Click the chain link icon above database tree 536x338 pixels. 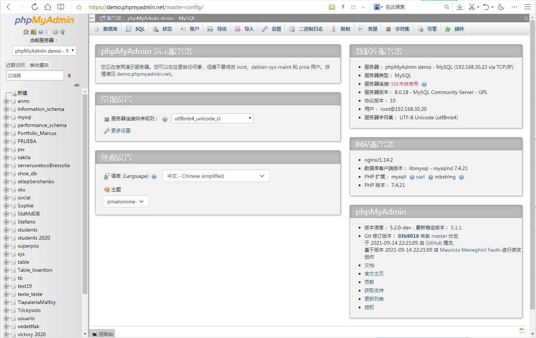[x=77, y=85]
